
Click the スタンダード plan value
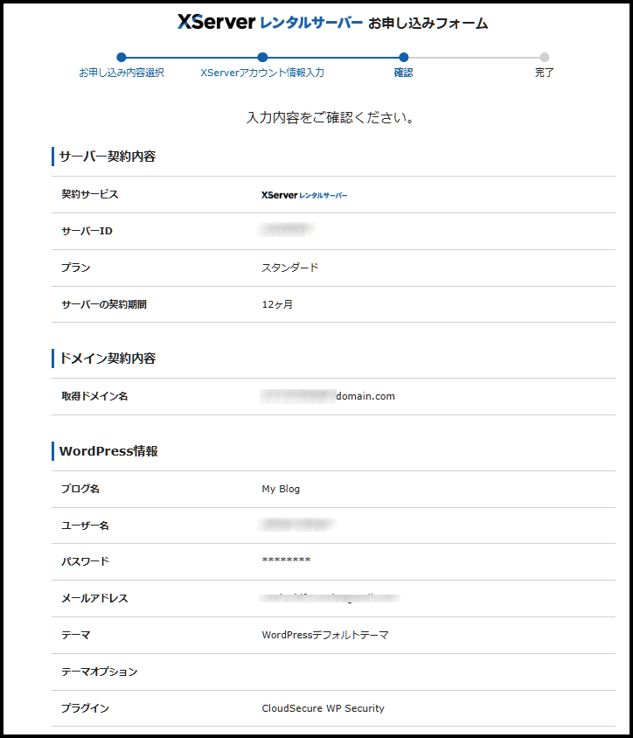pyautogui.click(x=290, y=268)
